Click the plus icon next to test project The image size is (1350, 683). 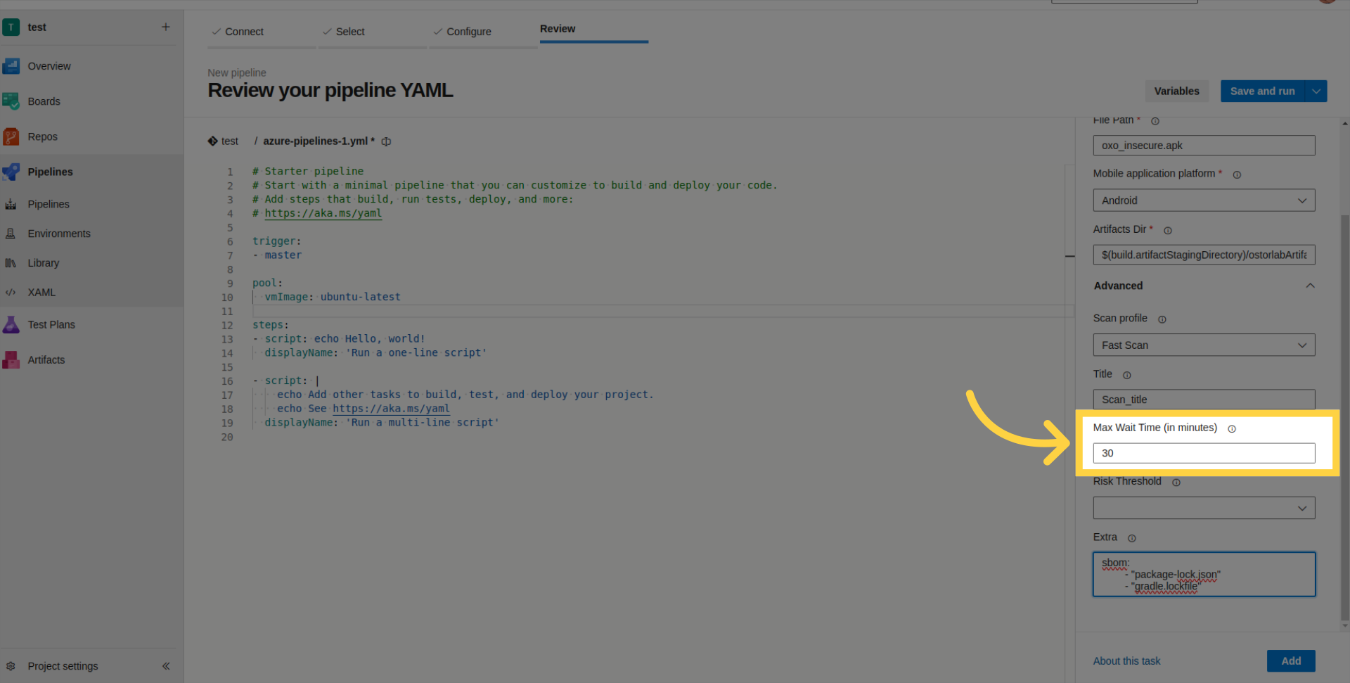pos(166,27)
